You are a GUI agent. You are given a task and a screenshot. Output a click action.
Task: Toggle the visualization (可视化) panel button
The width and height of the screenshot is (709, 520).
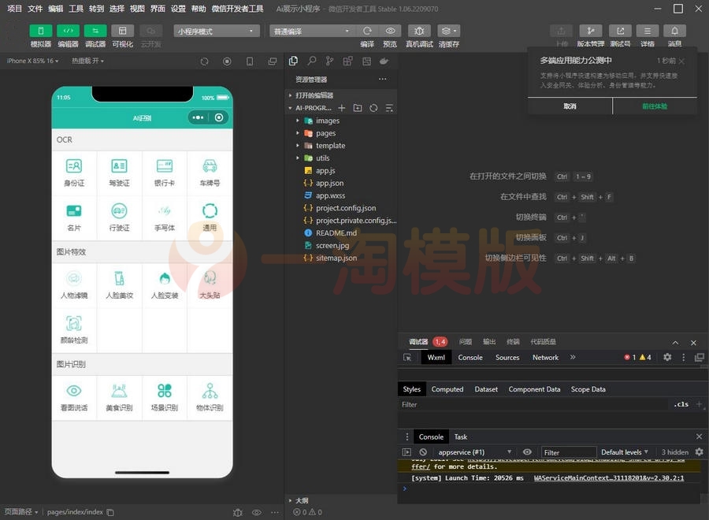[122, 31]
